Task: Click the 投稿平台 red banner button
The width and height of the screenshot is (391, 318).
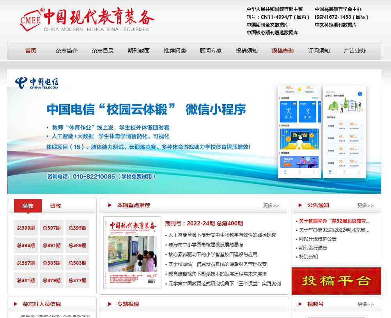Action: (x=336, y=281)
